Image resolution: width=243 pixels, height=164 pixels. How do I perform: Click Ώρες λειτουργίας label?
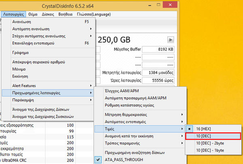pos(126,80)
